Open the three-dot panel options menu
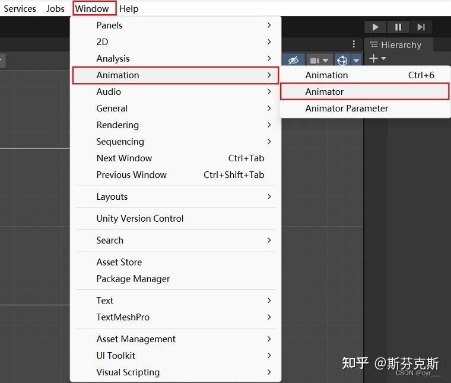 point(354,44)
